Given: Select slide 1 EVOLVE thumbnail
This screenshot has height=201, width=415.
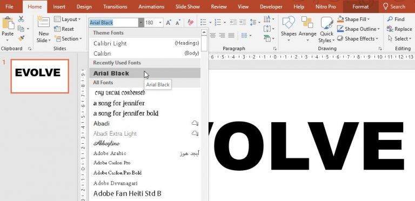Looking at the screenshot, I should tap(39, 76).
